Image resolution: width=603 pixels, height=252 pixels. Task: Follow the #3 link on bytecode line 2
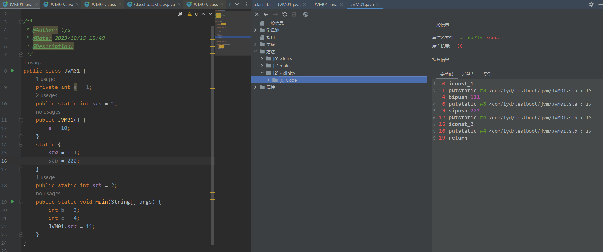[x=483, y=91]
